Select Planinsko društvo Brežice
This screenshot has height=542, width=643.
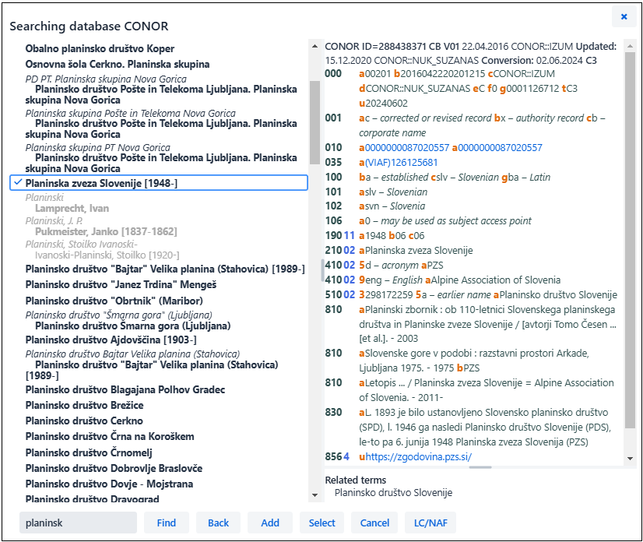(85, 405)
